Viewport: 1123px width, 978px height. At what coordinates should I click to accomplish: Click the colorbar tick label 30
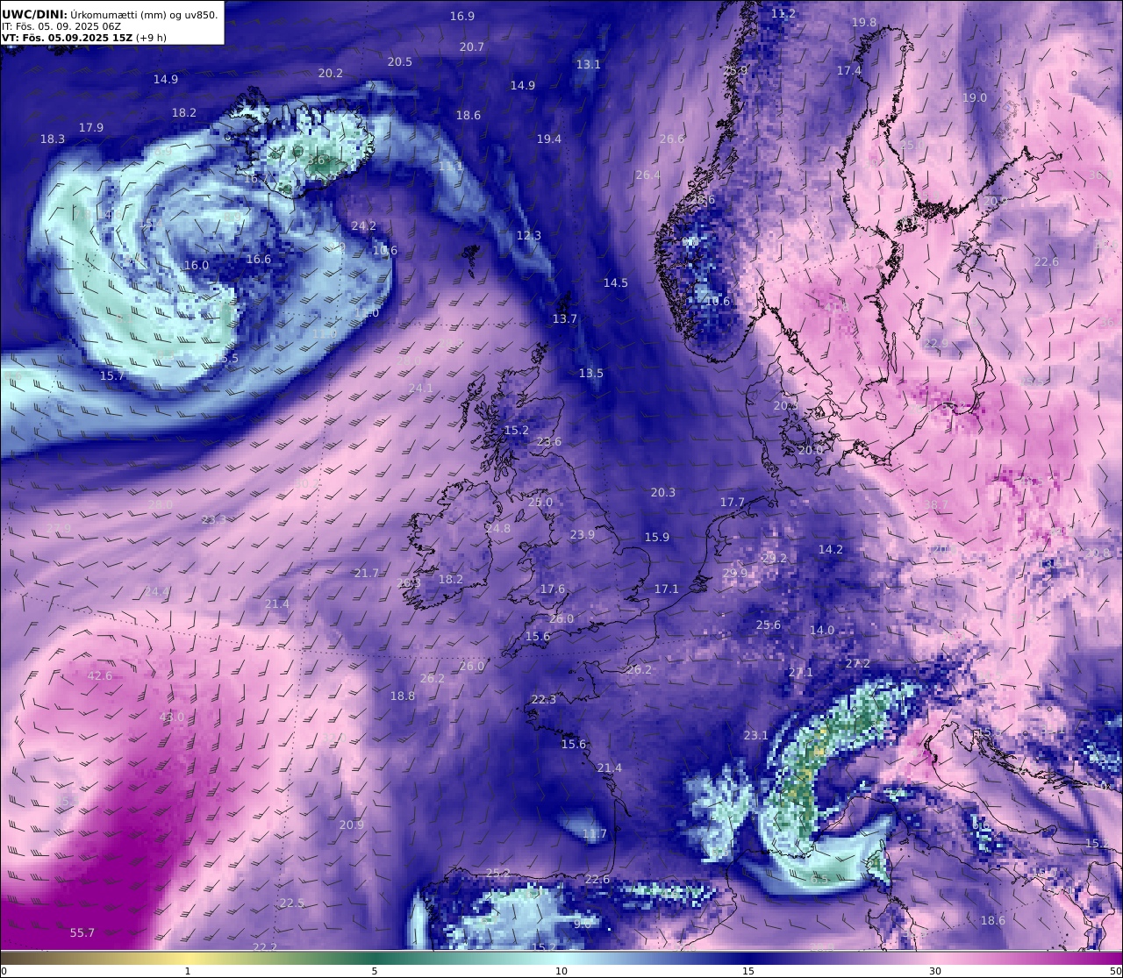pyautogui.click(x=935, y=971)
